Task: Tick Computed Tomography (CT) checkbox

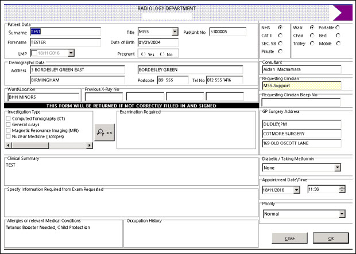Action: point(8,118)
